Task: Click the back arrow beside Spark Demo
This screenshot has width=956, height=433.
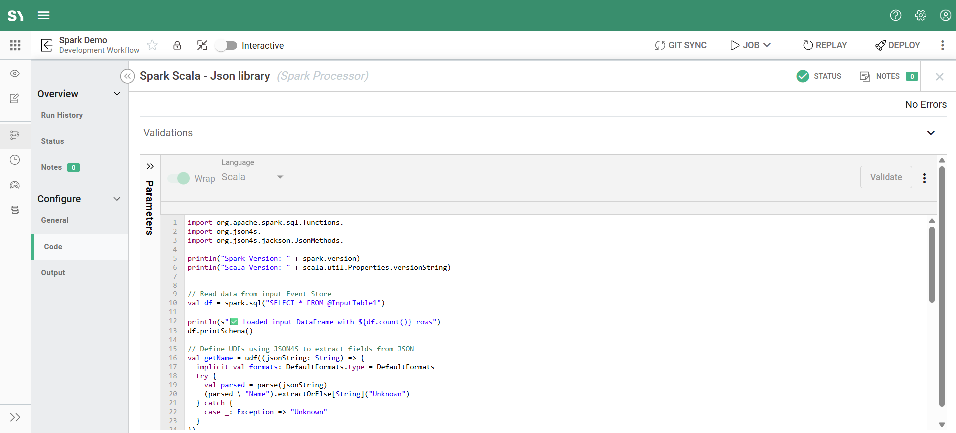Action: tap(46, 45)
